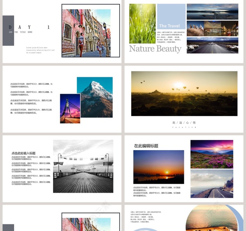Open the lake pier photo at dusk
This screenshot has height=231, width=246.
click(212, 11)
